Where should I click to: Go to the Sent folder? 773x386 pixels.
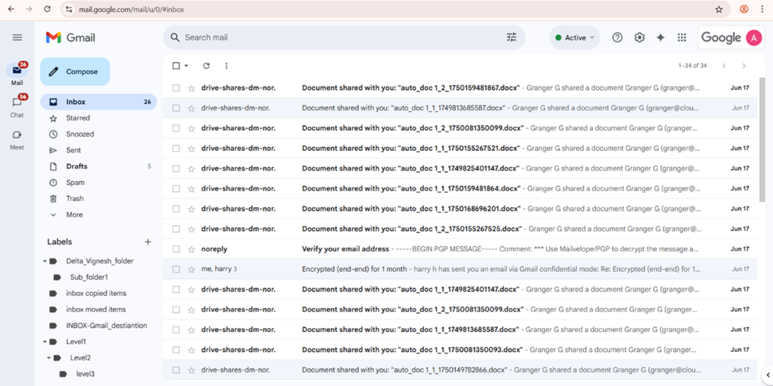(x=73, y=150)
